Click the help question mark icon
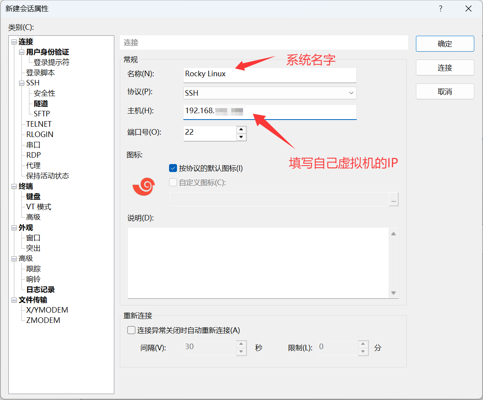This screenshot has width=483, height=400. point(441,9)
